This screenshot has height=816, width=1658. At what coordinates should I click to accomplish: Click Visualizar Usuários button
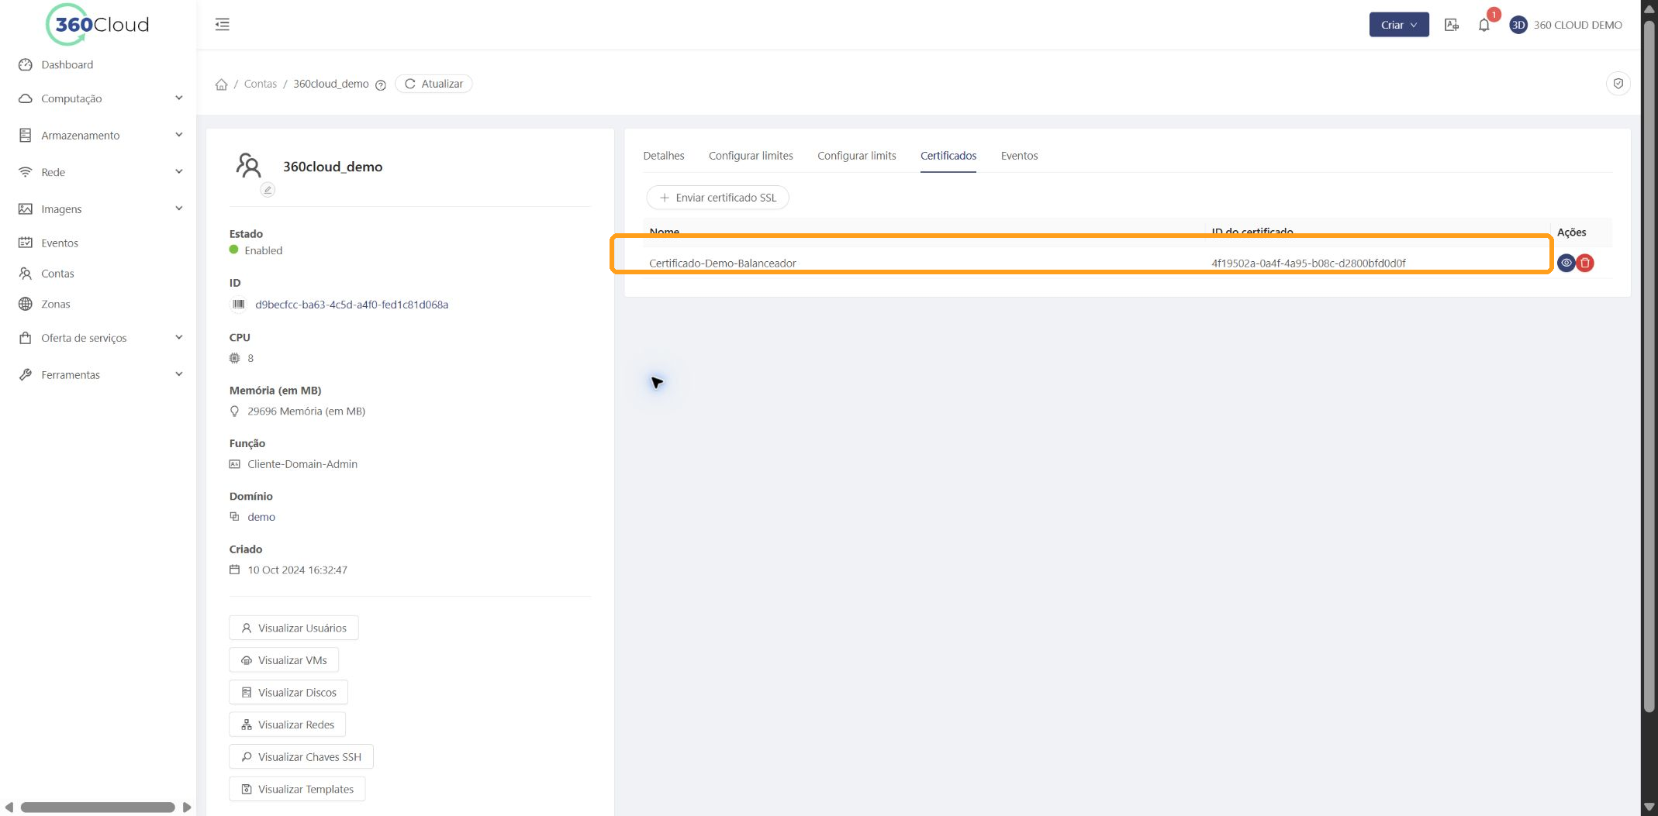(294, 628)
